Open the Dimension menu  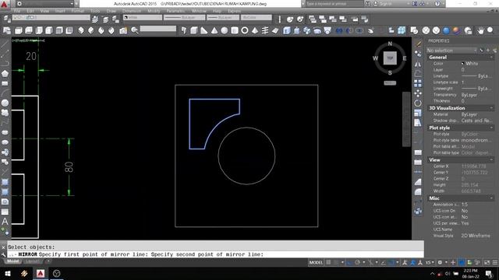pyautogui.click(x=132, y=11)
